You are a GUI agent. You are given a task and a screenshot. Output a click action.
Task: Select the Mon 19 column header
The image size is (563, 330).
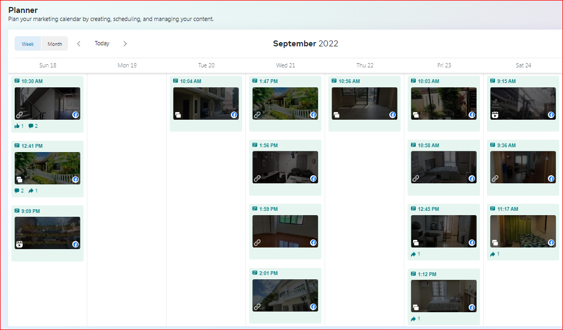coord(127,65)
